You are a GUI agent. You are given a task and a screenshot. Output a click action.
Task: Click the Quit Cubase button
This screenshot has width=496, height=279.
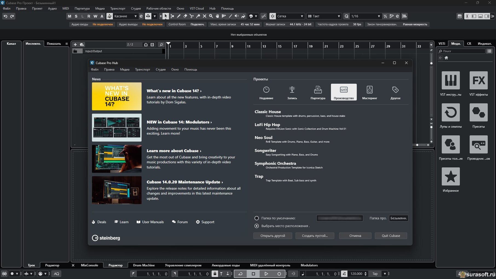(391, 236)
